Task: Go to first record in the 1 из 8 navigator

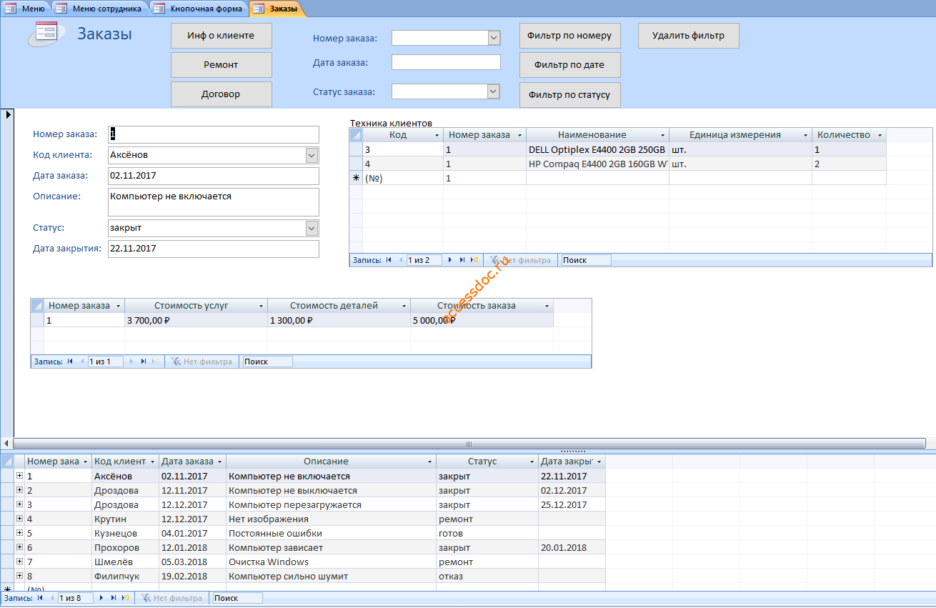Action: tap(40, 597)
